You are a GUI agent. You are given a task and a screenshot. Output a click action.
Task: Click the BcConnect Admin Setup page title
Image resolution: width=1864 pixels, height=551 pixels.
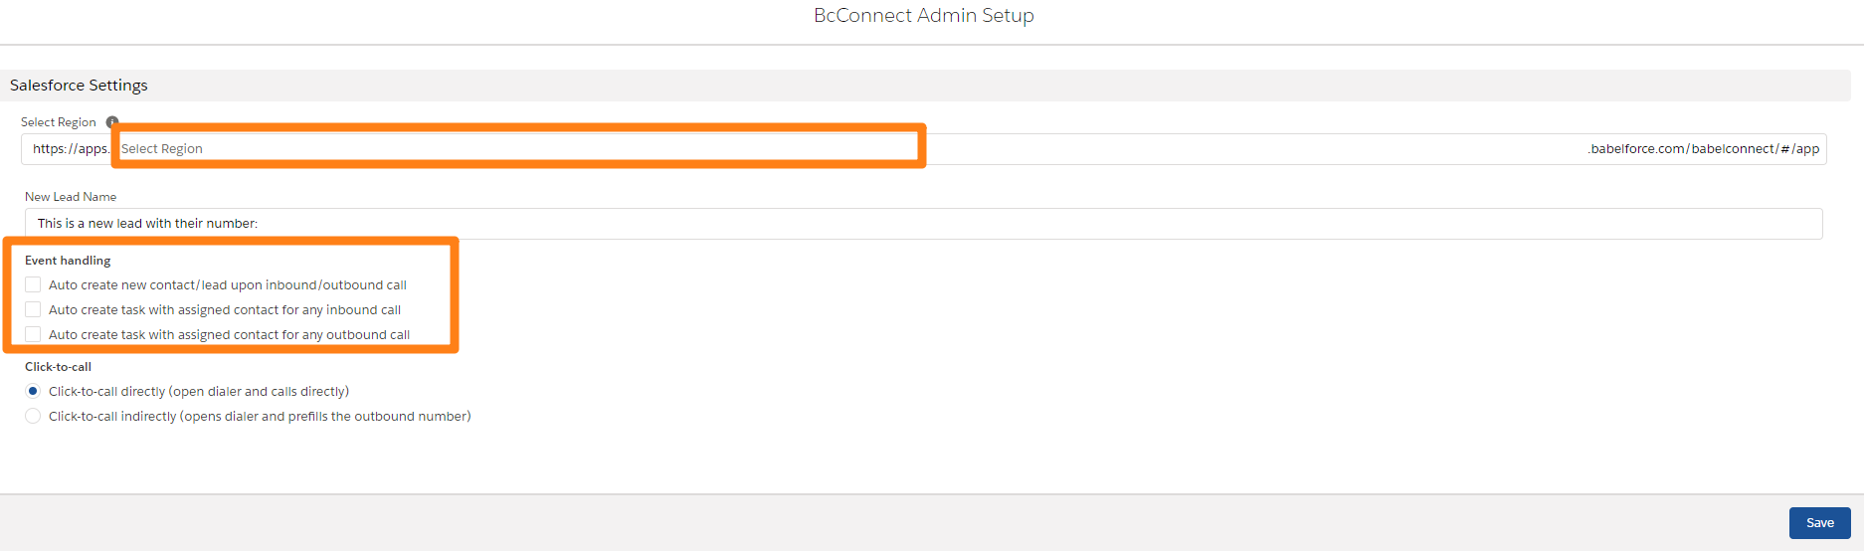923,16
